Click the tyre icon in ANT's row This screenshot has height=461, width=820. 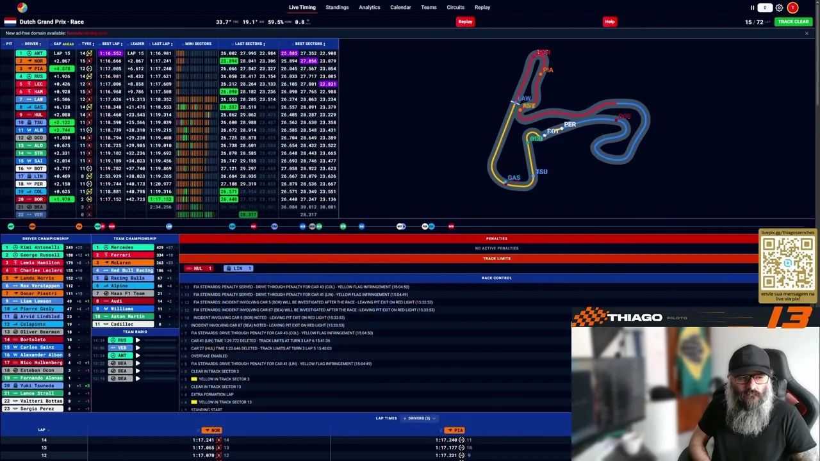[89, 53]
